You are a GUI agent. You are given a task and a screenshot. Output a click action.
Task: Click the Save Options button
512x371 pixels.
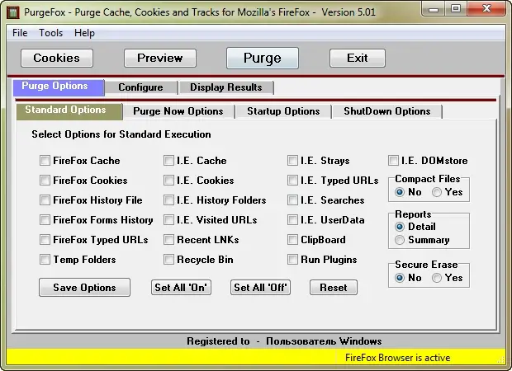84,287
